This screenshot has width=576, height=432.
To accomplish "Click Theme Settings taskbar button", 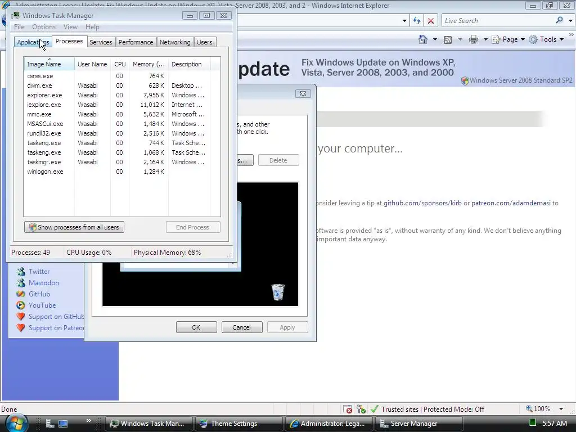I will (238, 423).
